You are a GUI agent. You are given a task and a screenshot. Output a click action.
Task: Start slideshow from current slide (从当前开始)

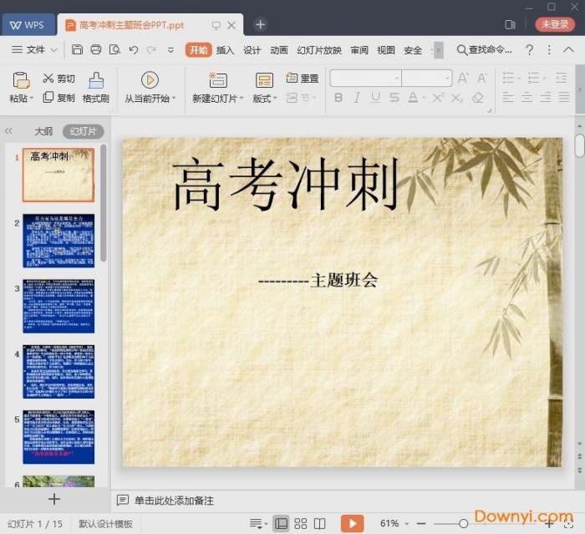click(150, 80)
